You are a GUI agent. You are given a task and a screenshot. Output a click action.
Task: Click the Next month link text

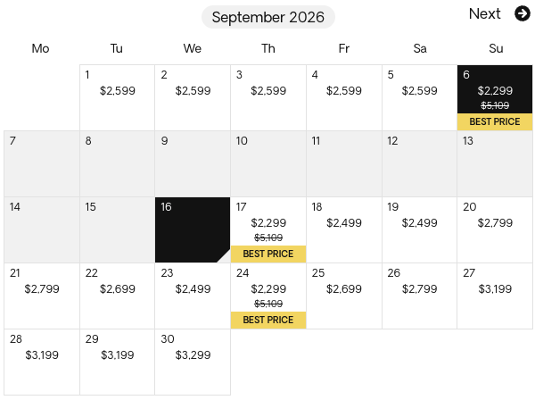484,13
